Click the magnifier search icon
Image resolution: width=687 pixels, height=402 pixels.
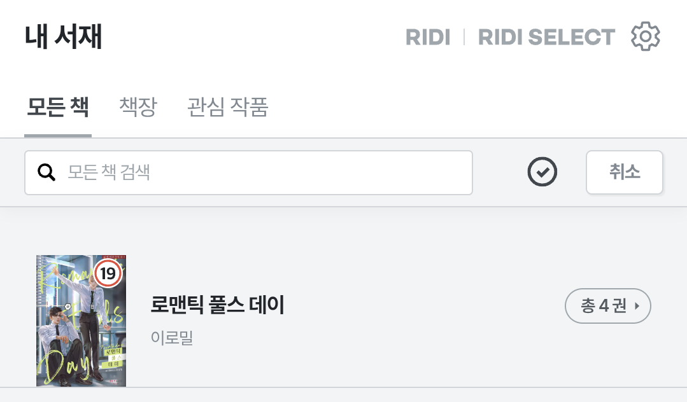point(46,172)
